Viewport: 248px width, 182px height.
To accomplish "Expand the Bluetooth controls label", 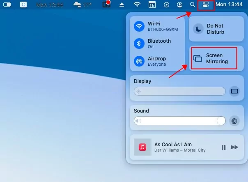I will tap(159, 44).
